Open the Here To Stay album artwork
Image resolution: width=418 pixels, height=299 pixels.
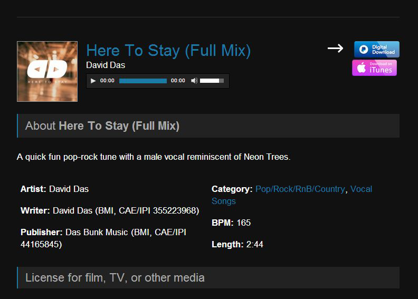(47, 71)
